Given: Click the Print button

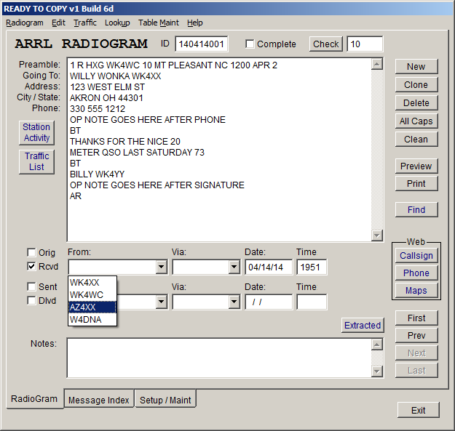Looking at the screenshot, I should [416, 184].
